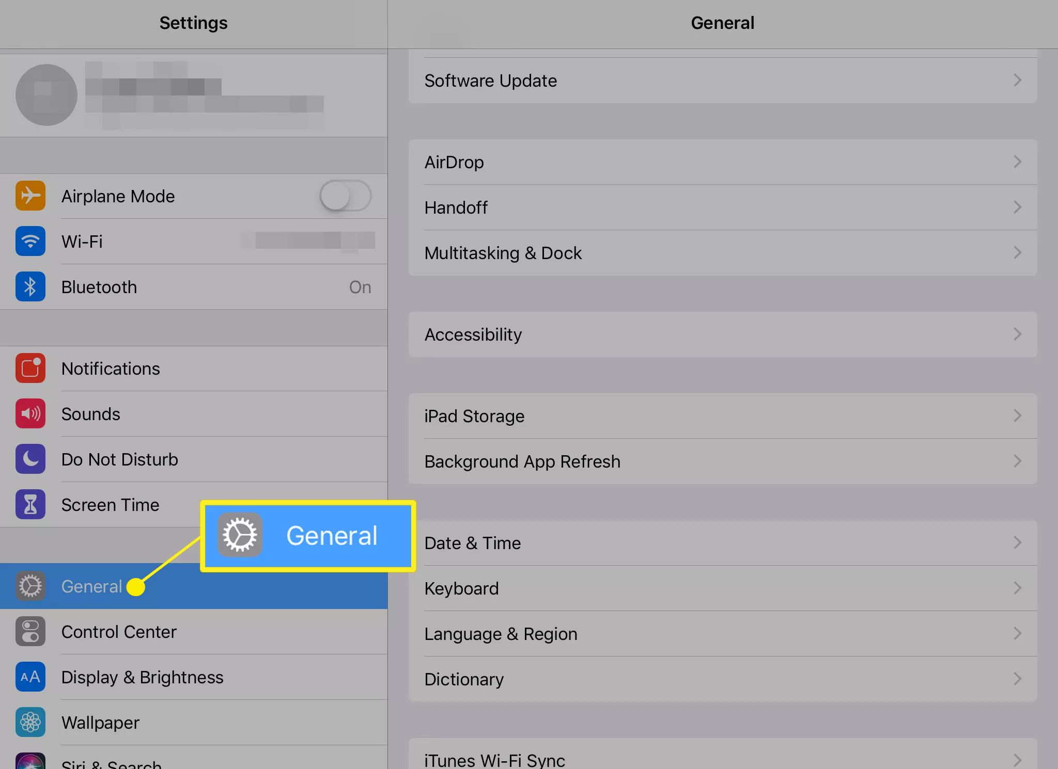
Task: Open Screen Time settings
Action: (x=194, y=504)
